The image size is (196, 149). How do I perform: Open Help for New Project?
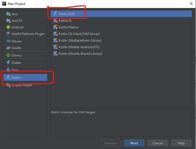[181, 143]
